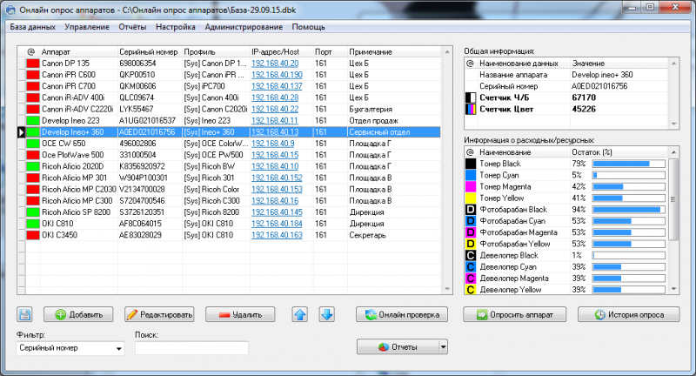Expand the Отчеты button dropdown arrow
The image size is (696, 376).
tap(443, 346)
